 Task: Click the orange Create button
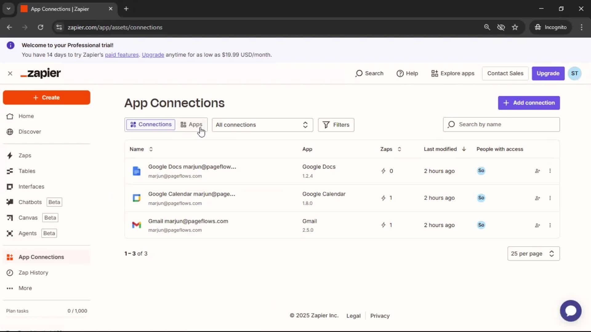click(46, 97)
